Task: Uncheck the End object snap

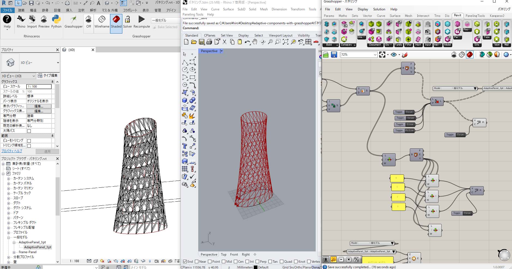Action: [185, 261]
